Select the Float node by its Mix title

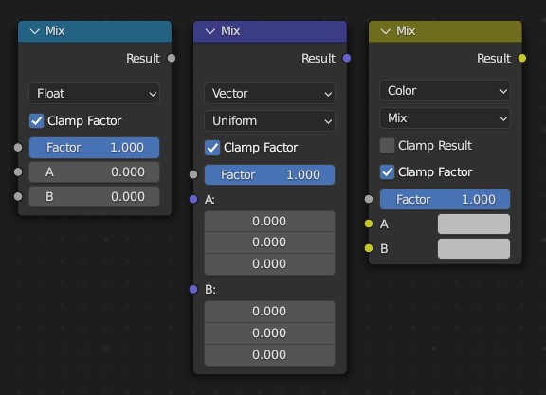click(55, 31)
